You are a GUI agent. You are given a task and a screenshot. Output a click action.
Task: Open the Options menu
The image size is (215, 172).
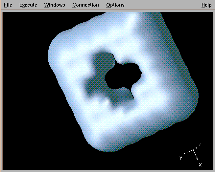coord(115,5)
